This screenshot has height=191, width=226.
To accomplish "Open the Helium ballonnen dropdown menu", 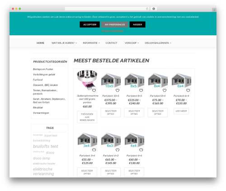I will 158,43.
